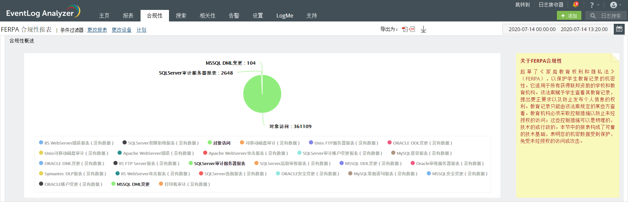Switch to the 相关性 tab
The width and height of the screenshot is (628, 202).
[208, 16]
